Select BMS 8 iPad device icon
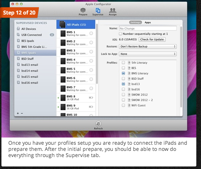201x169 pixels. pos(63,98)
